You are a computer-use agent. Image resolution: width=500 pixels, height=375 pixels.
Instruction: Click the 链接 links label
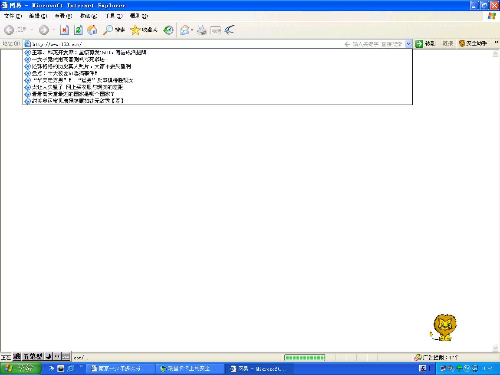point(447,43)
